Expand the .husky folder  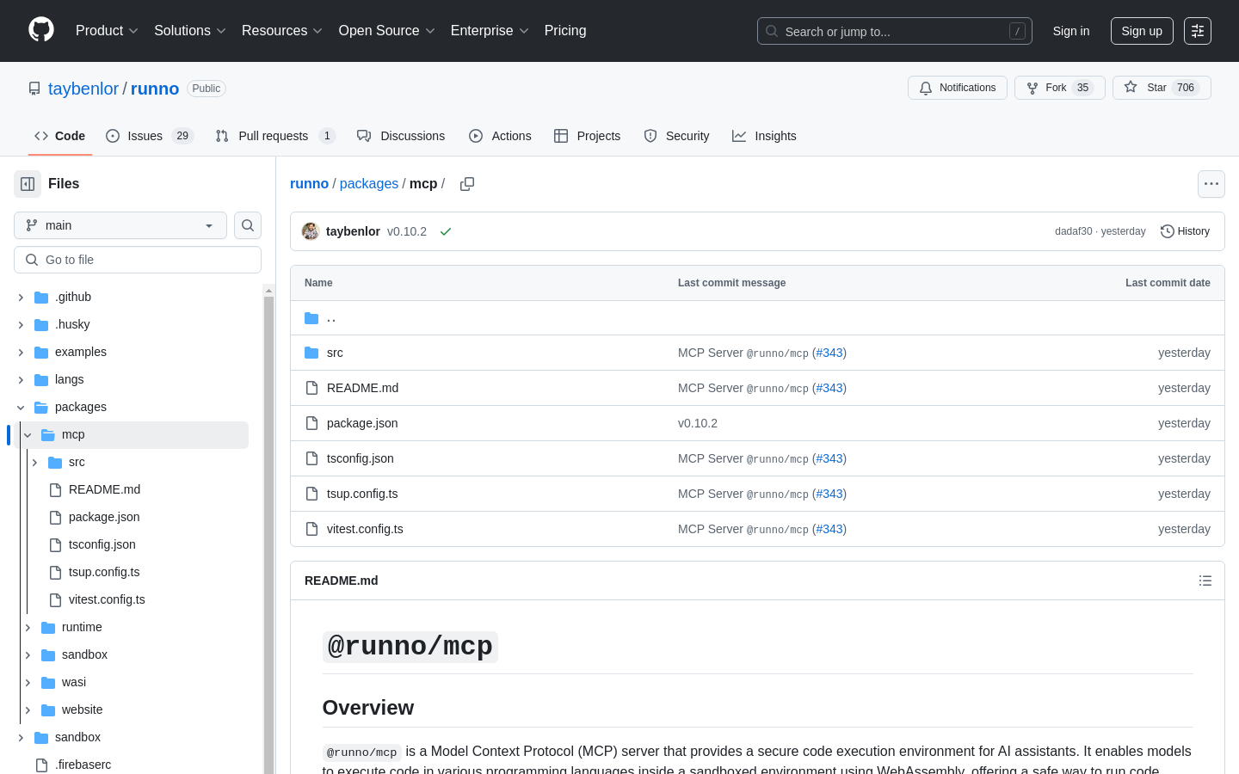[x=21, y=324]
